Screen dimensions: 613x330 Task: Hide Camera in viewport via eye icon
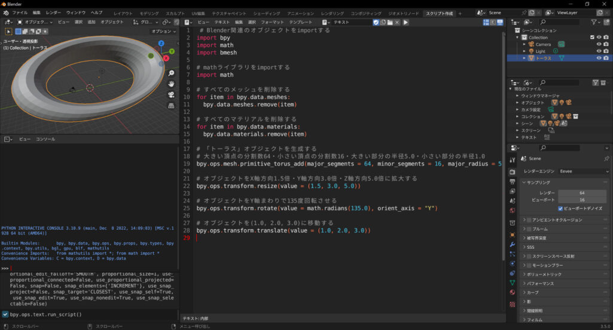(599, 44)
